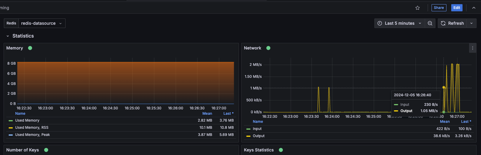481x155 pixels.
Task: Click the 422 B/s Input mean value
Action: pyautogui.click(x=443, y=129)
